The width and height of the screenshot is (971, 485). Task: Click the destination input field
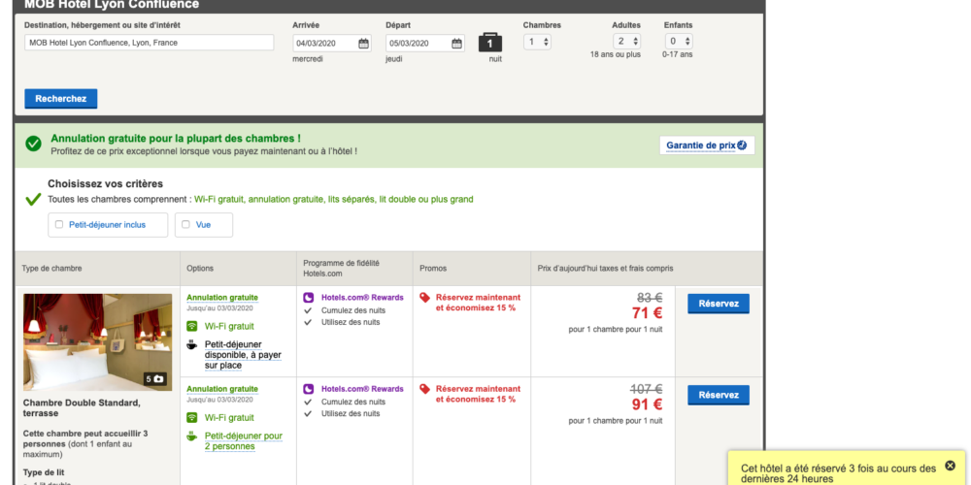[150, 43]
